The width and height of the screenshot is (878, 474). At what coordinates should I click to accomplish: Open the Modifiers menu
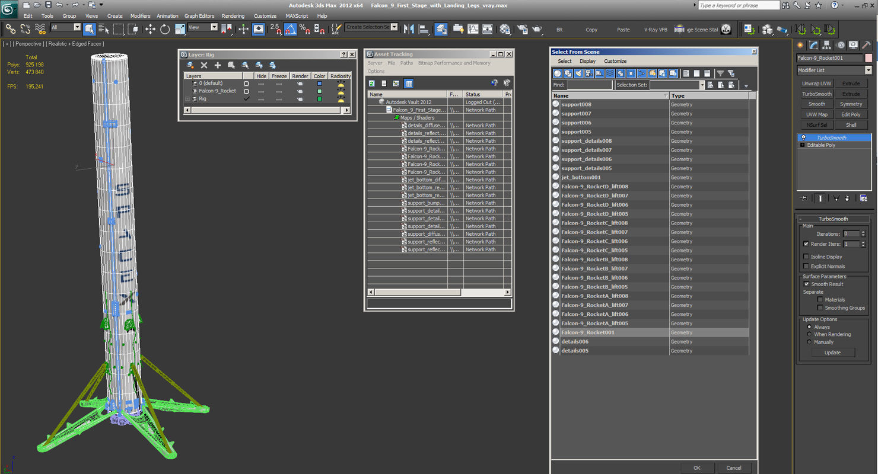140,16
